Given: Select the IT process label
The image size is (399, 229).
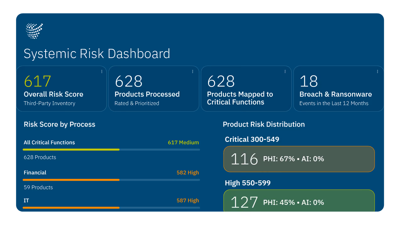Looking at the screenshot, I should (26, 200).
